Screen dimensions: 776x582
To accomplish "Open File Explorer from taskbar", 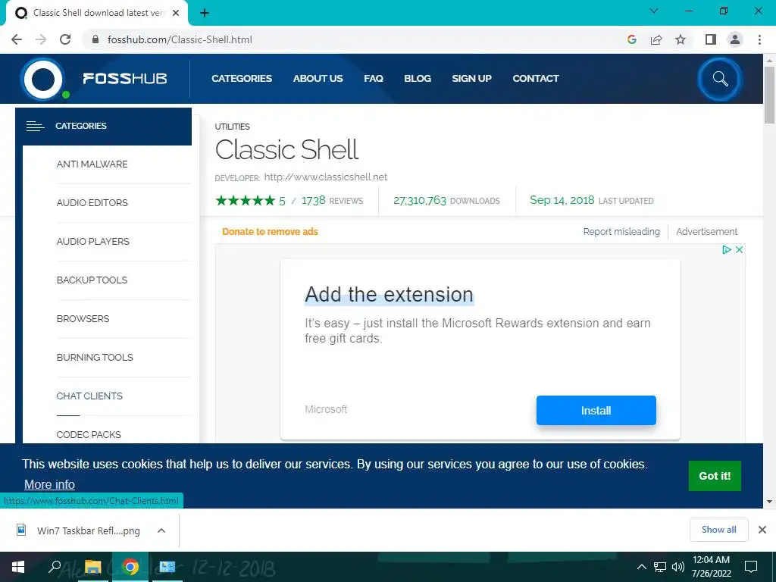I will tap(92, 567).
